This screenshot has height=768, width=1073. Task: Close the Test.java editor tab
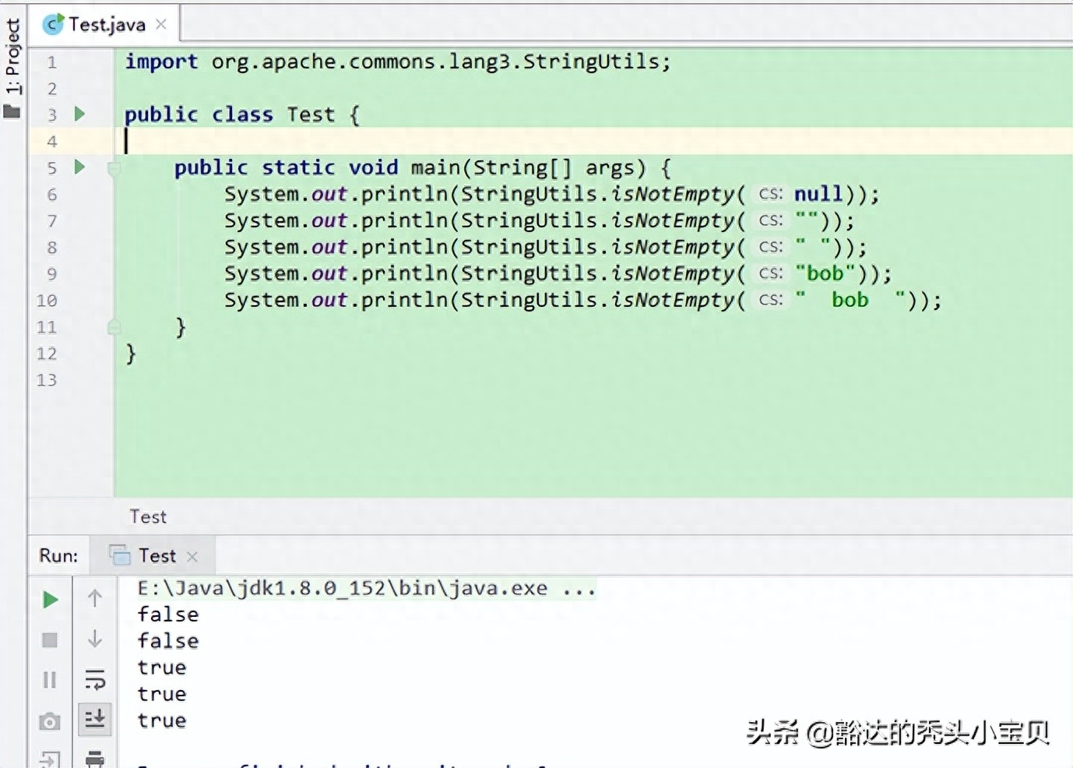click(x=161, y=25)
